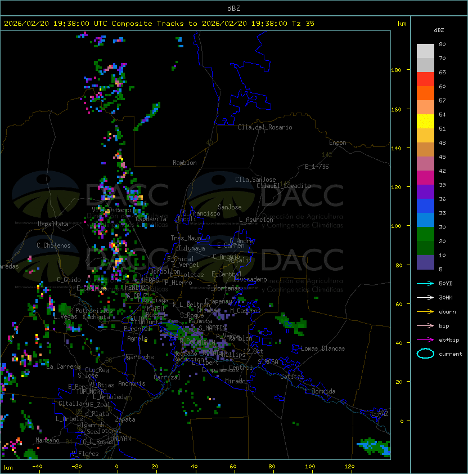Select the red 65-60 dBZ swatch
Viewport: 468px width, 474px height.
click(425, 79)
